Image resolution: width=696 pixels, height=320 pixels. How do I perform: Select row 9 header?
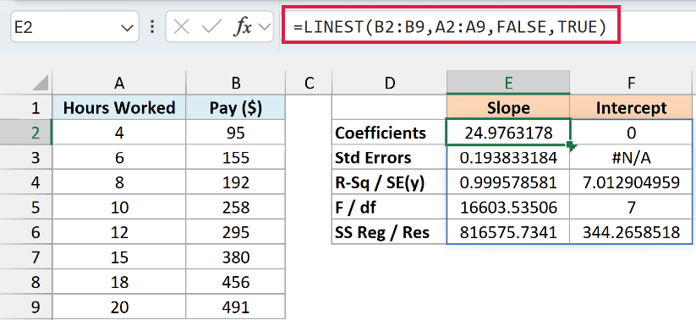25,306
